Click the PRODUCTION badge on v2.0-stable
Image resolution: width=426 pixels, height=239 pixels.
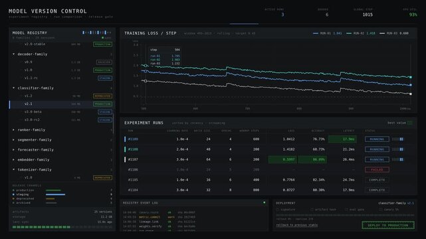pyautogui.click(x=103, y=44)
